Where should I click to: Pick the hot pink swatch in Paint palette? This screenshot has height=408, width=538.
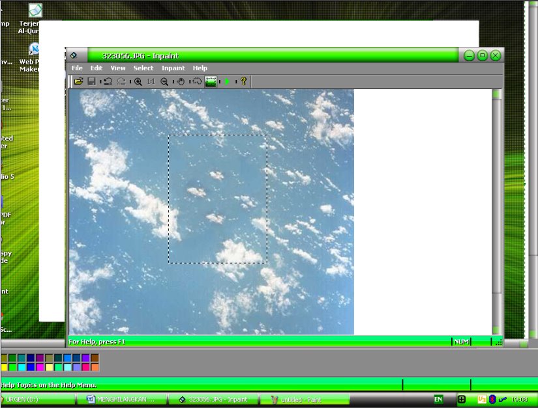85,367
